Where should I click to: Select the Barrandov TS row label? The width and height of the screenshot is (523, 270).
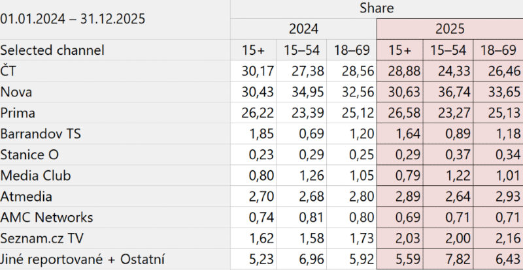[x=41, y=134]
